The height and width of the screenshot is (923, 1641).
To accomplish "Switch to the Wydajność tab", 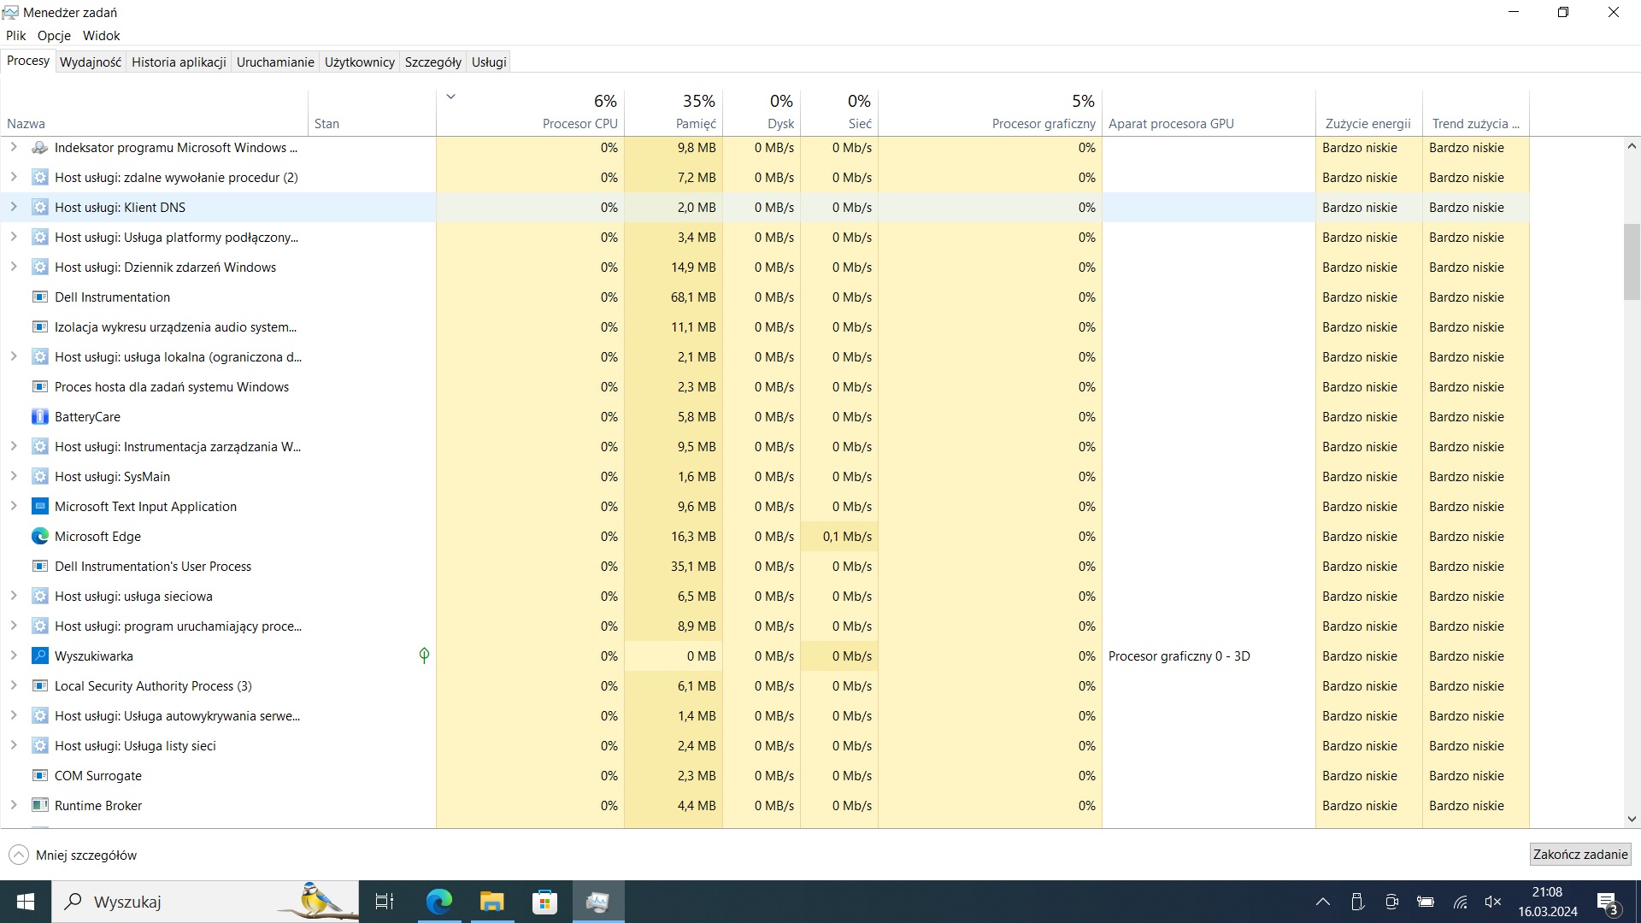I will pyautogui.click(x=91, y=62).
